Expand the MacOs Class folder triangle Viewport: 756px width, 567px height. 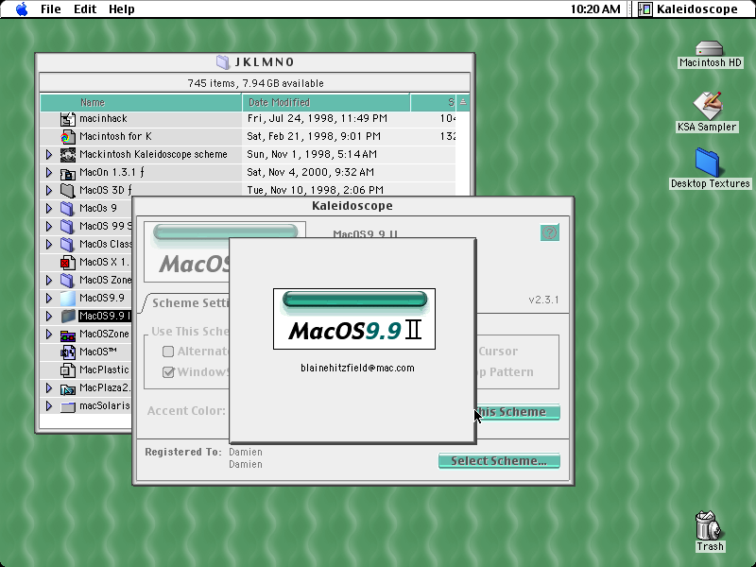[49, 244]
